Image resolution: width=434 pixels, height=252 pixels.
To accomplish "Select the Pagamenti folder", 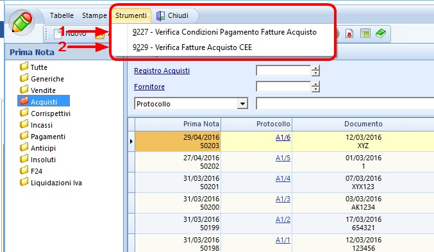I will pyautogui.click(x=42, y=137).
